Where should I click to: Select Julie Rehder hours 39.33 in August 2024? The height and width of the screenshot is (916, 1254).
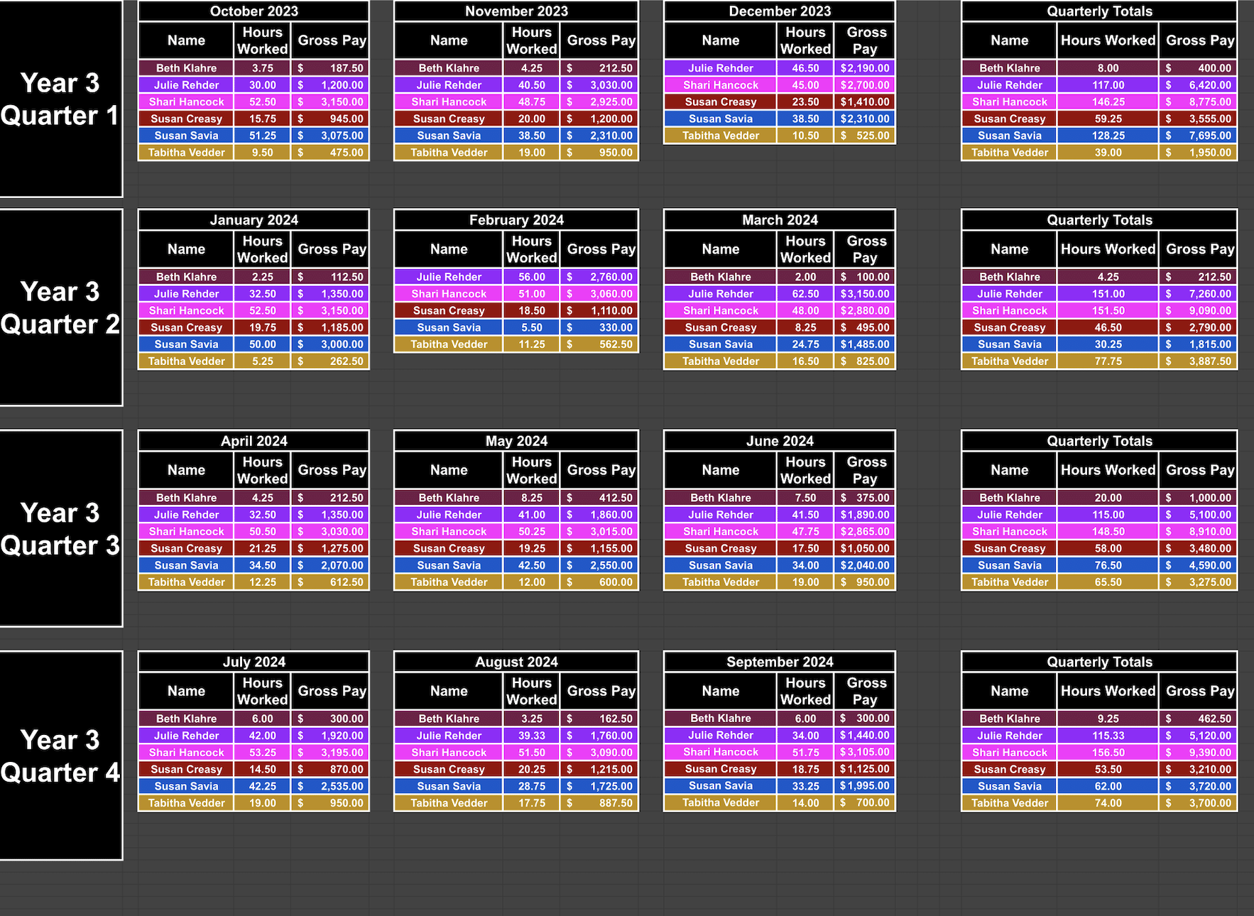click(531, 736)
